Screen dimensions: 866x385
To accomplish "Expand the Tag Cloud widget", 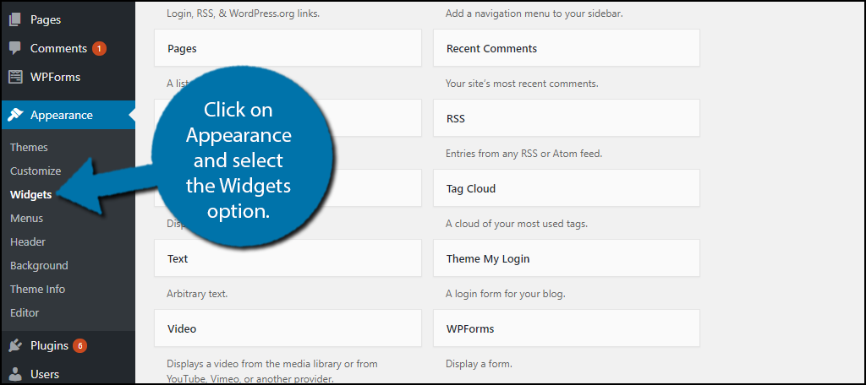I will pyautogui.click(x=566, y=188).
